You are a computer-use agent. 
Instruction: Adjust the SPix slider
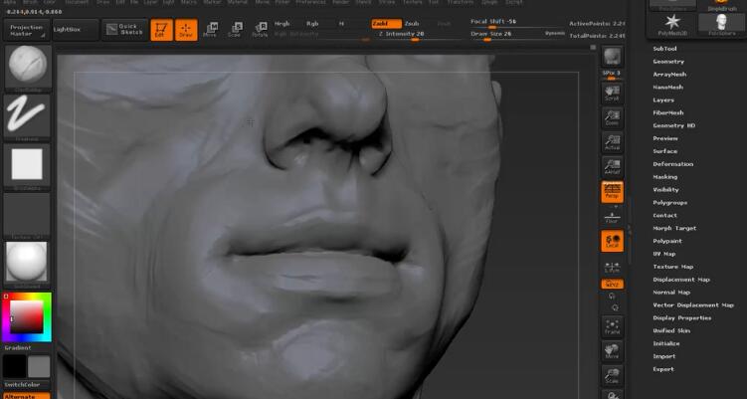(x=612, y=76)
